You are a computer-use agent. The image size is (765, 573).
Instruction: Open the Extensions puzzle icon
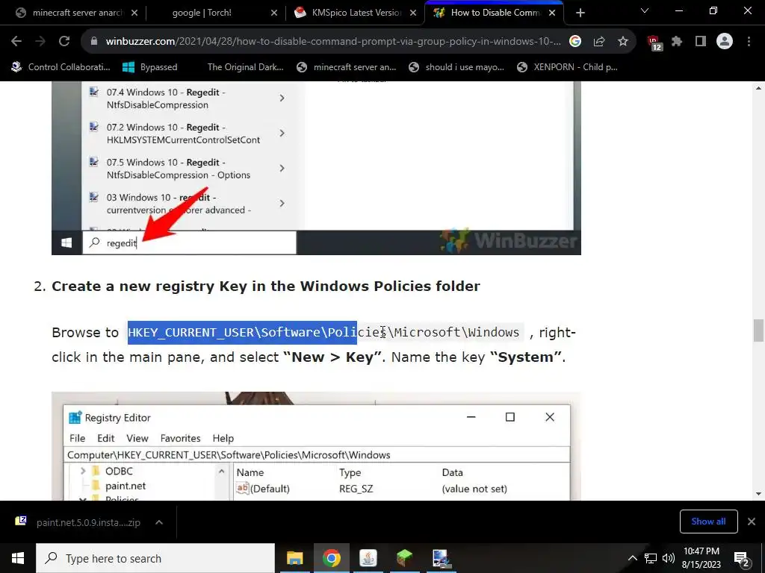click(x=677, y=42)
